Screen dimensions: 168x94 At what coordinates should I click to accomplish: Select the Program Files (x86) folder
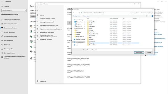coord(93,34)
